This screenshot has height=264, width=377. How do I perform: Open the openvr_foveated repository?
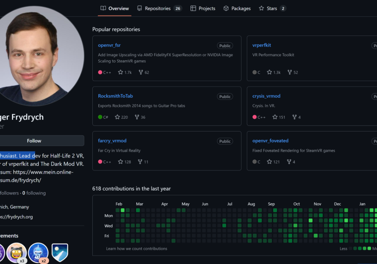point(270,141)
